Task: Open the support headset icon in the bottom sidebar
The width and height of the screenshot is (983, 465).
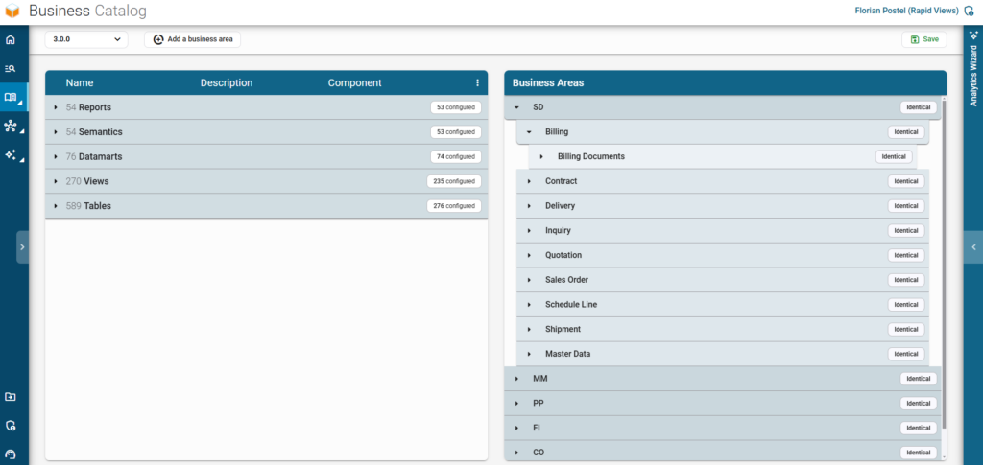Action: point(10,453)
